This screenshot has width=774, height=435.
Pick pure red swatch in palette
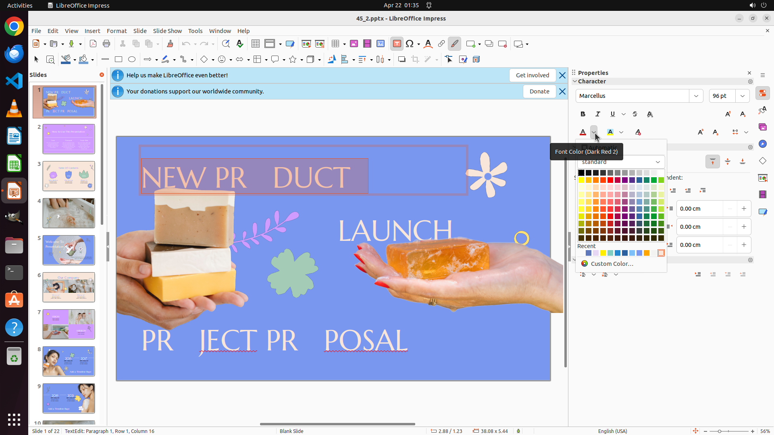pyautogui.click(x=610, y=180)
